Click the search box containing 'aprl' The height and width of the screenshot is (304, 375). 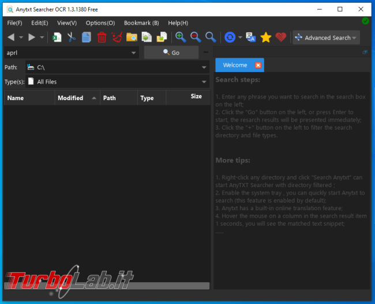point(72,53)
